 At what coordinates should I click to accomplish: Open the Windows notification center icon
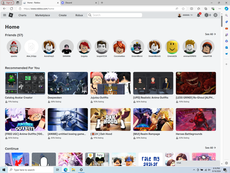[x=225, y=170]
